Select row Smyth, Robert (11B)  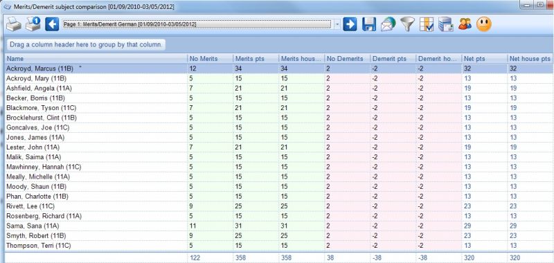tap(279, 236)
